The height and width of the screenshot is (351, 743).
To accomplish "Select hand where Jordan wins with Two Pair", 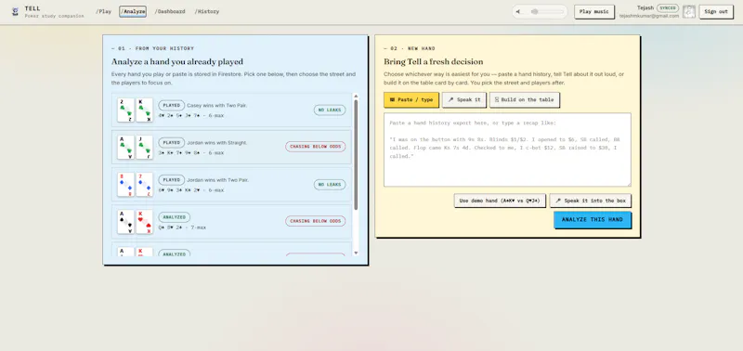I will (x=231, y=185).
